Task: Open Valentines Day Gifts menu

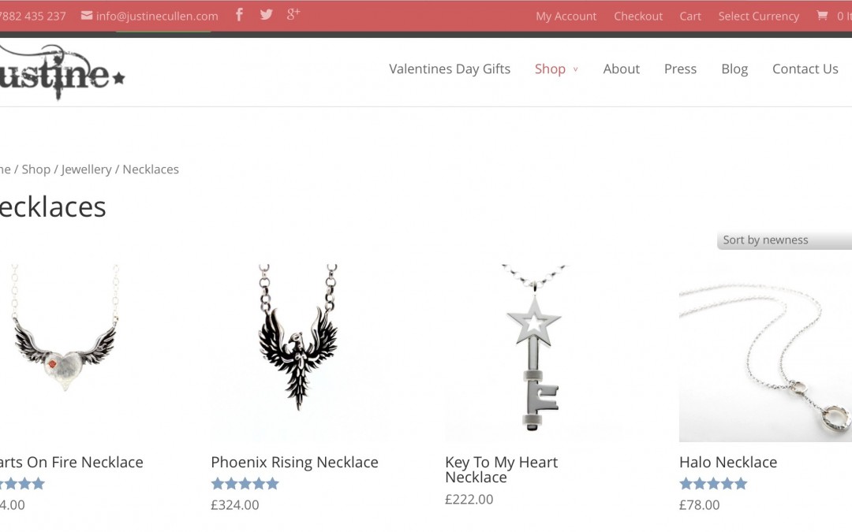Action: [450, 69]
